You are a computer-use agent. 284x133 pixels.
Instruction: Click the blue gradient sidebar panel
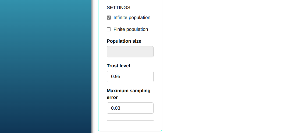coord(46,67)
